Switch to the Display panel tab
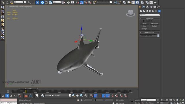The width and height of the screenshot is (185, 104). 155,7
